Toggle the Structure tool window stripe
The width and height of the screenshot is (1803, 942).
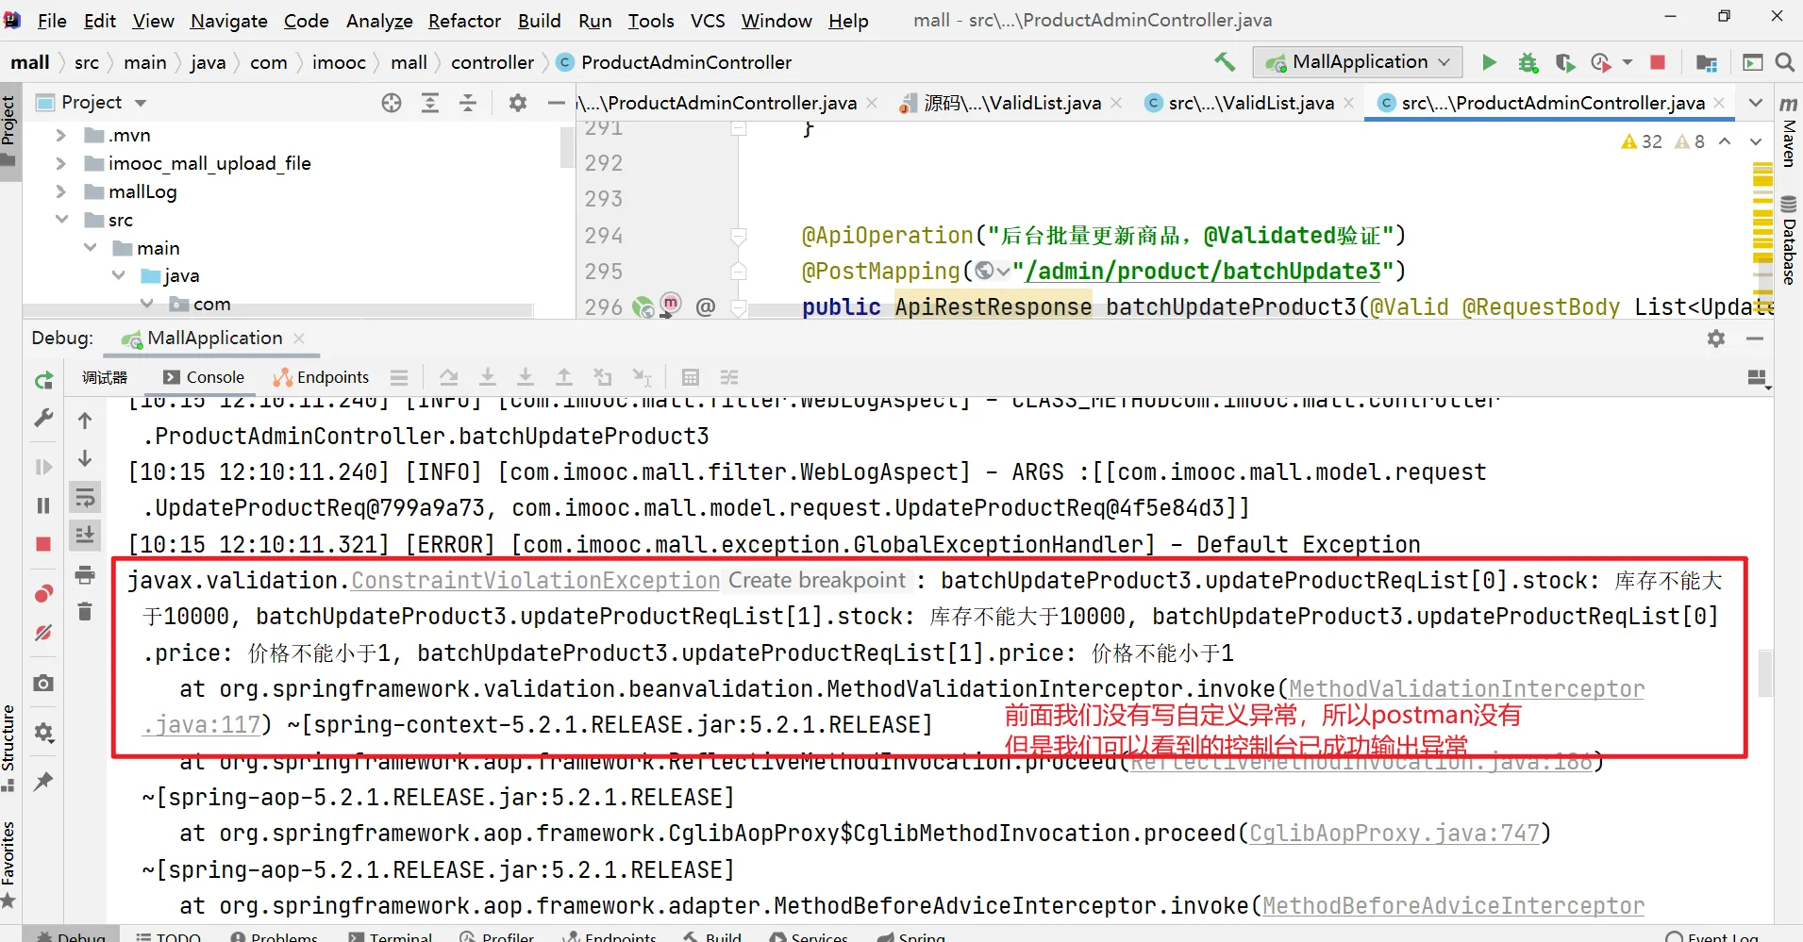pyautogui.click(x=9, y=749)
